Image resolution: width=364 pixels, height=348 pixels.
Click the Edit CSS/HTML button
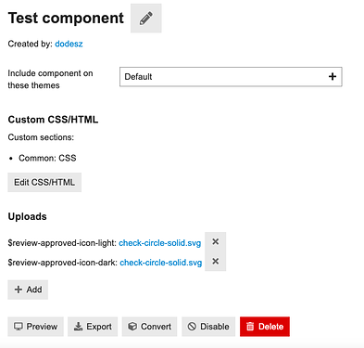coord(44,182)
